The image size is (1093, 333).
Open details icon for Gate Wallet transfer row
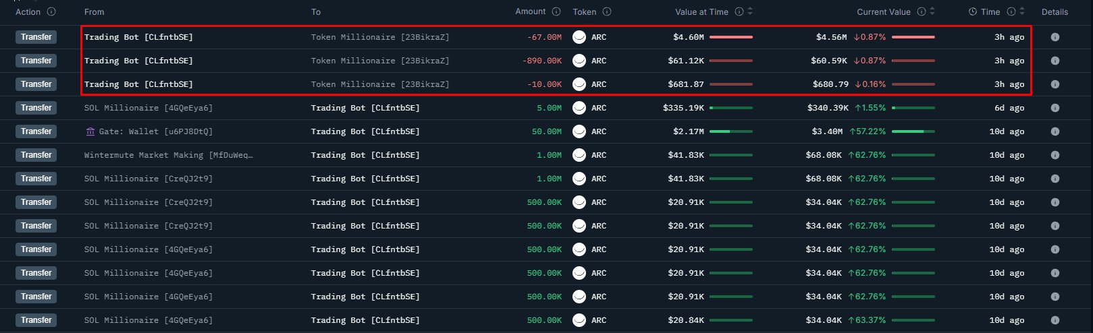(x=1055, y=131)
